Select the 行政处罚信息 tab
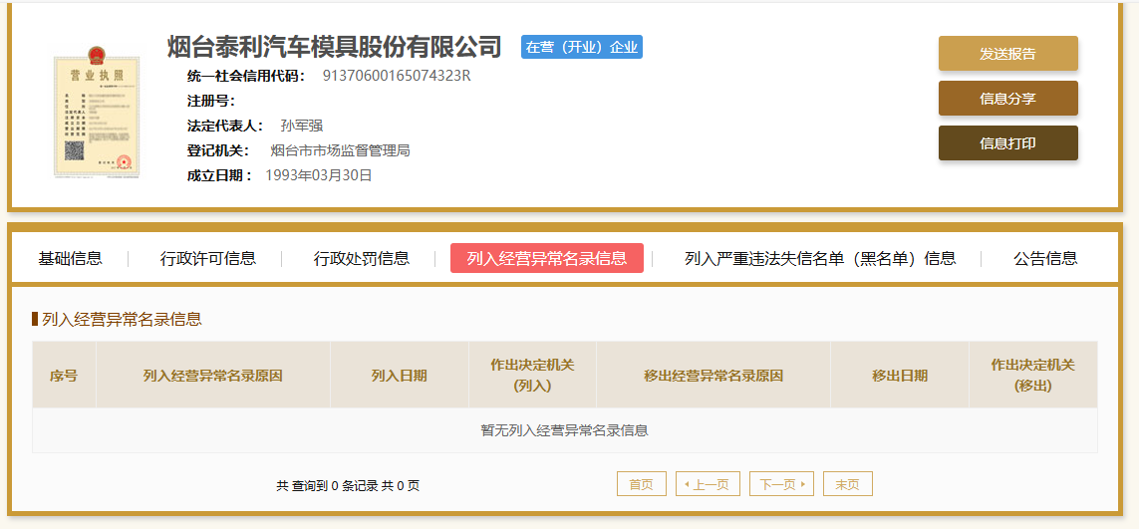The height and width of the screenshot is (529, 1139). [361, 258]
